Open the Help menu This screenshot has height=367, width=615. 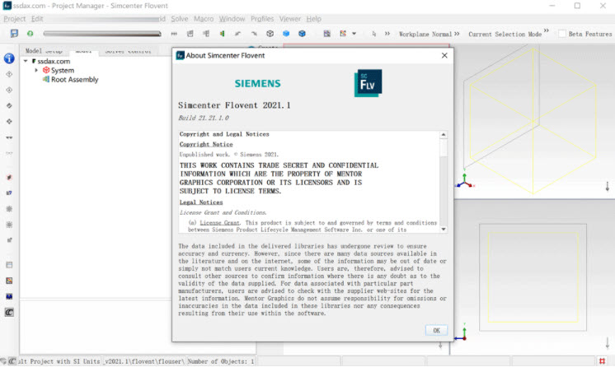tap(314, 18)
